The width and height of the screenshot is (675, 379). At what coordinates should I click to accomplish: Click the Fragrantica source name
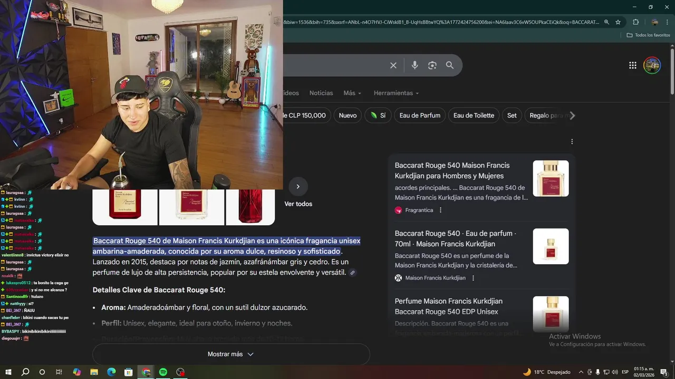tap(419, 210)
